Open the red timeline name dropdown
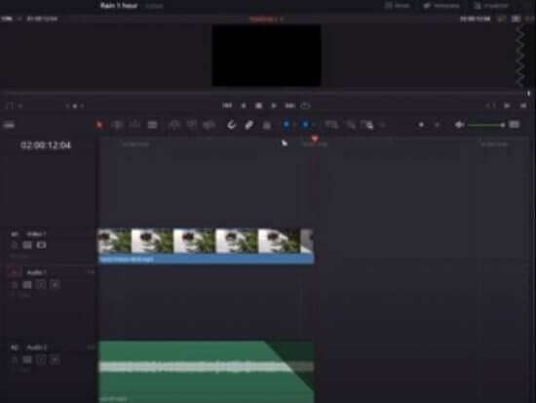Screen dimensions: 536x403 [267, 19]
